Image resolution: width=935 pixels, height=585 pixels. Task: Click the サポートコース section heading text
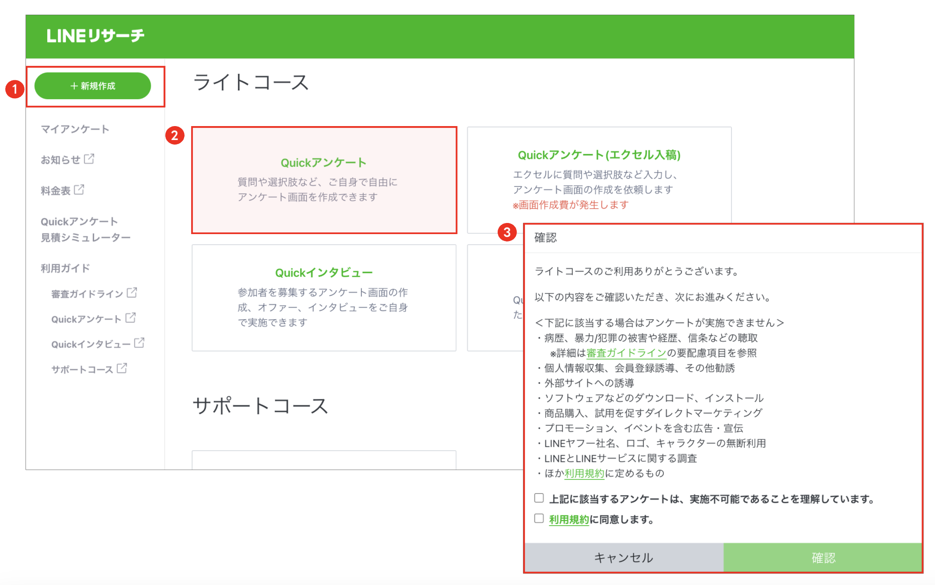pos(260,406)
